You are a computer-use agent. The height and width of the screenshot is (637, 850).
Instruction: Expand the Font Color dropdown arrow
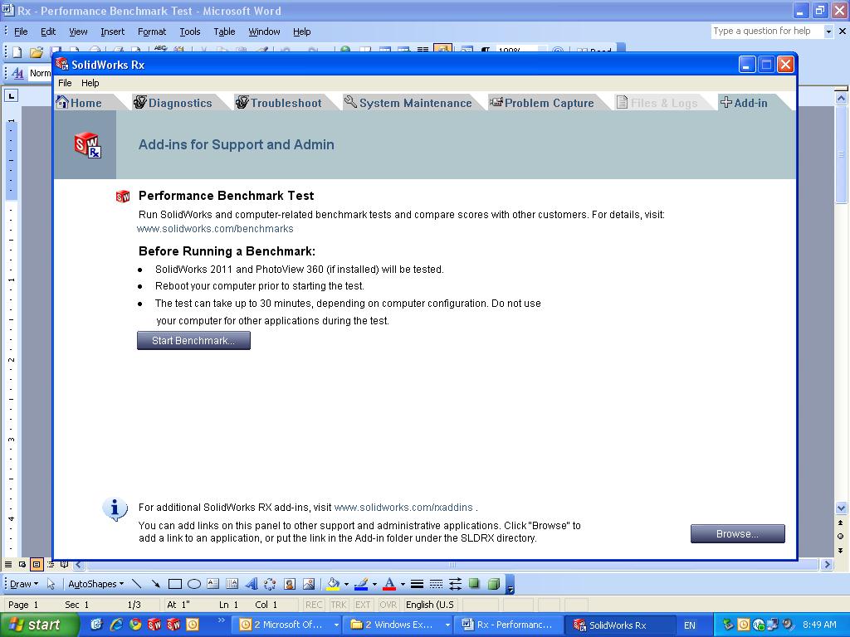(403, 584)
